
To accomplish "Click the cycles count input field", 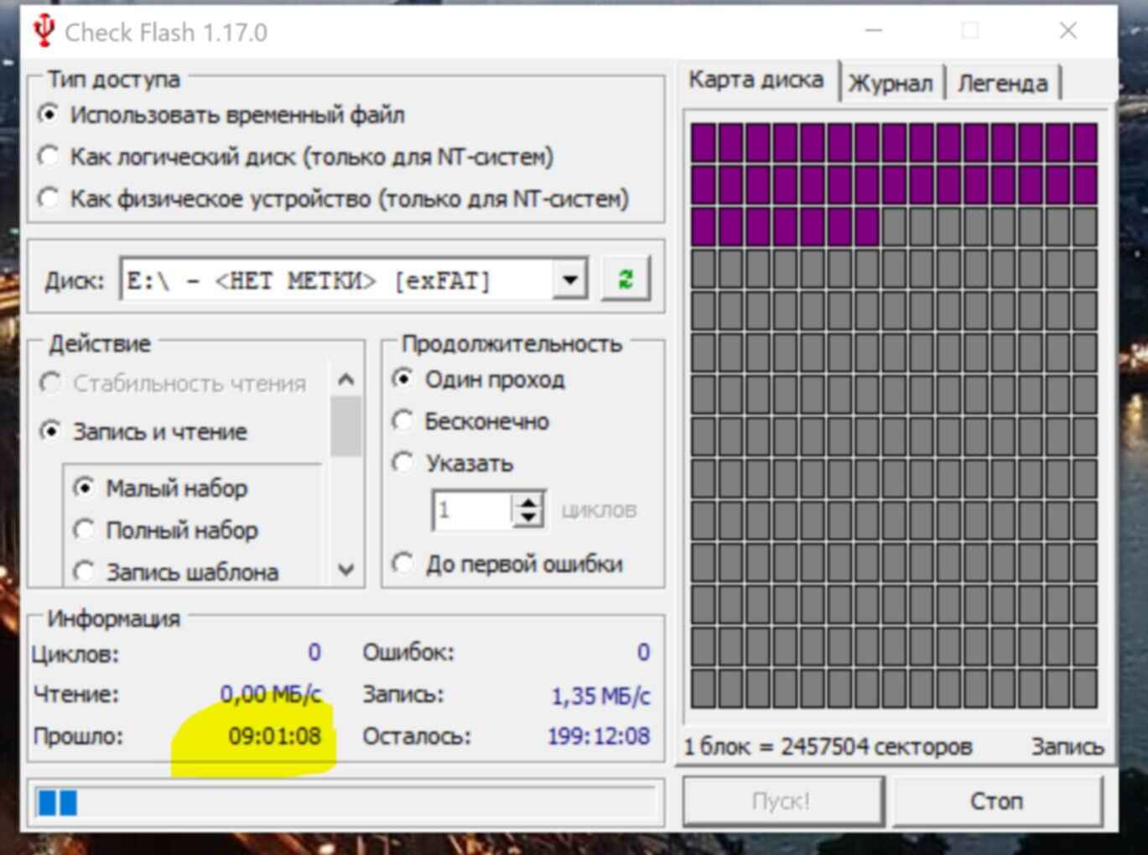I will point(471,510).
